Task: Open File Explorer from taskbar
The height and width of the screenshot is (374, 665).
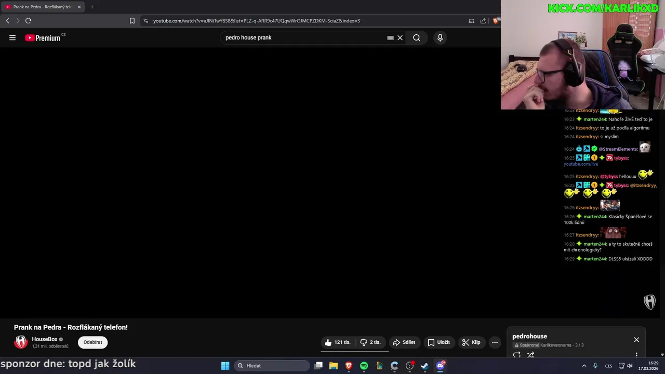Action: (334, 366)
